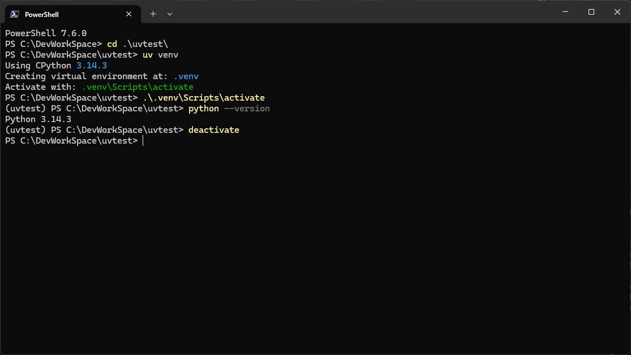Image resolution: width=631 pixels, height=355 pixels.
Task: Close the terminal window
Action: click(617, 12)
